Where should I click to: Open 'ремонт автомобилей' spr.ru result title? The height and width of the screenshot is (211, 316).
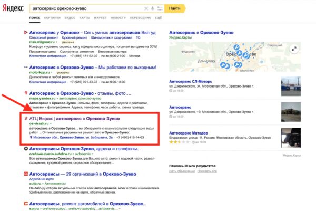pyautogui.click(x=88, y=204)
